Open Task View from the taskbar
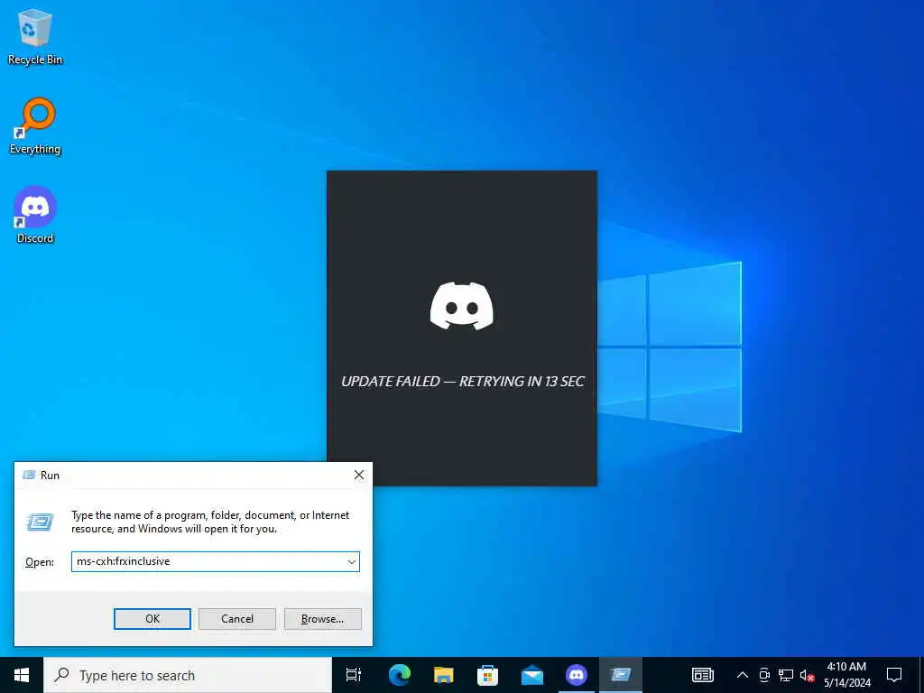924x693 pixels. click(354, 675)
